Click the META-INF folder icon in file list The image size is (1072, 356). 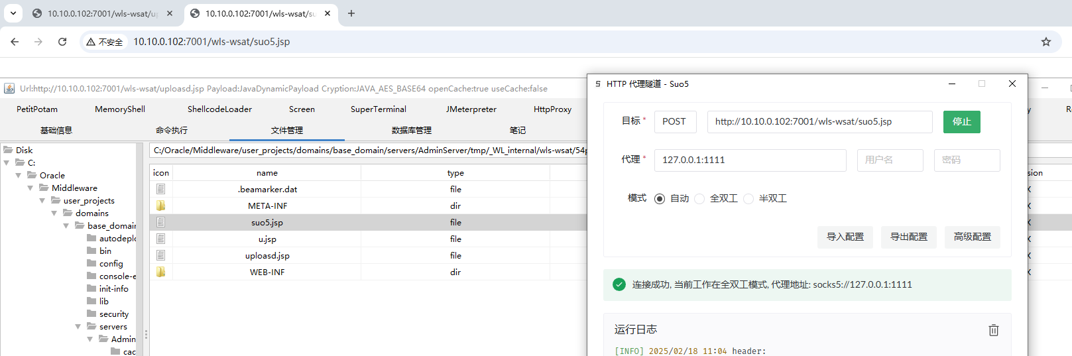(161, 206)
